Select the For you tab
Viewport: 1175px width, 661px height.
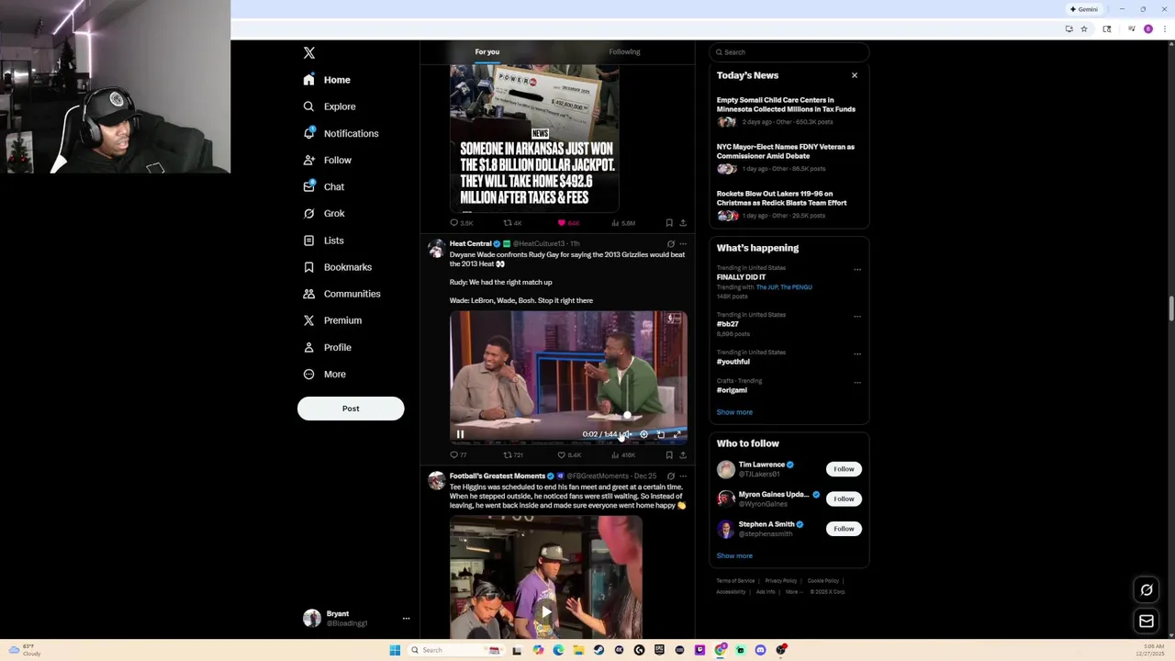click(x=487, y=52)
